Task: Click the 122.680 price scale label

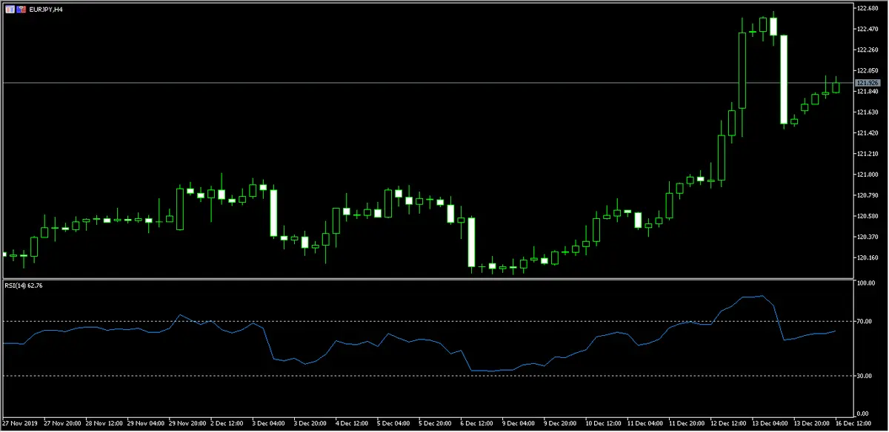Action: 868,8
